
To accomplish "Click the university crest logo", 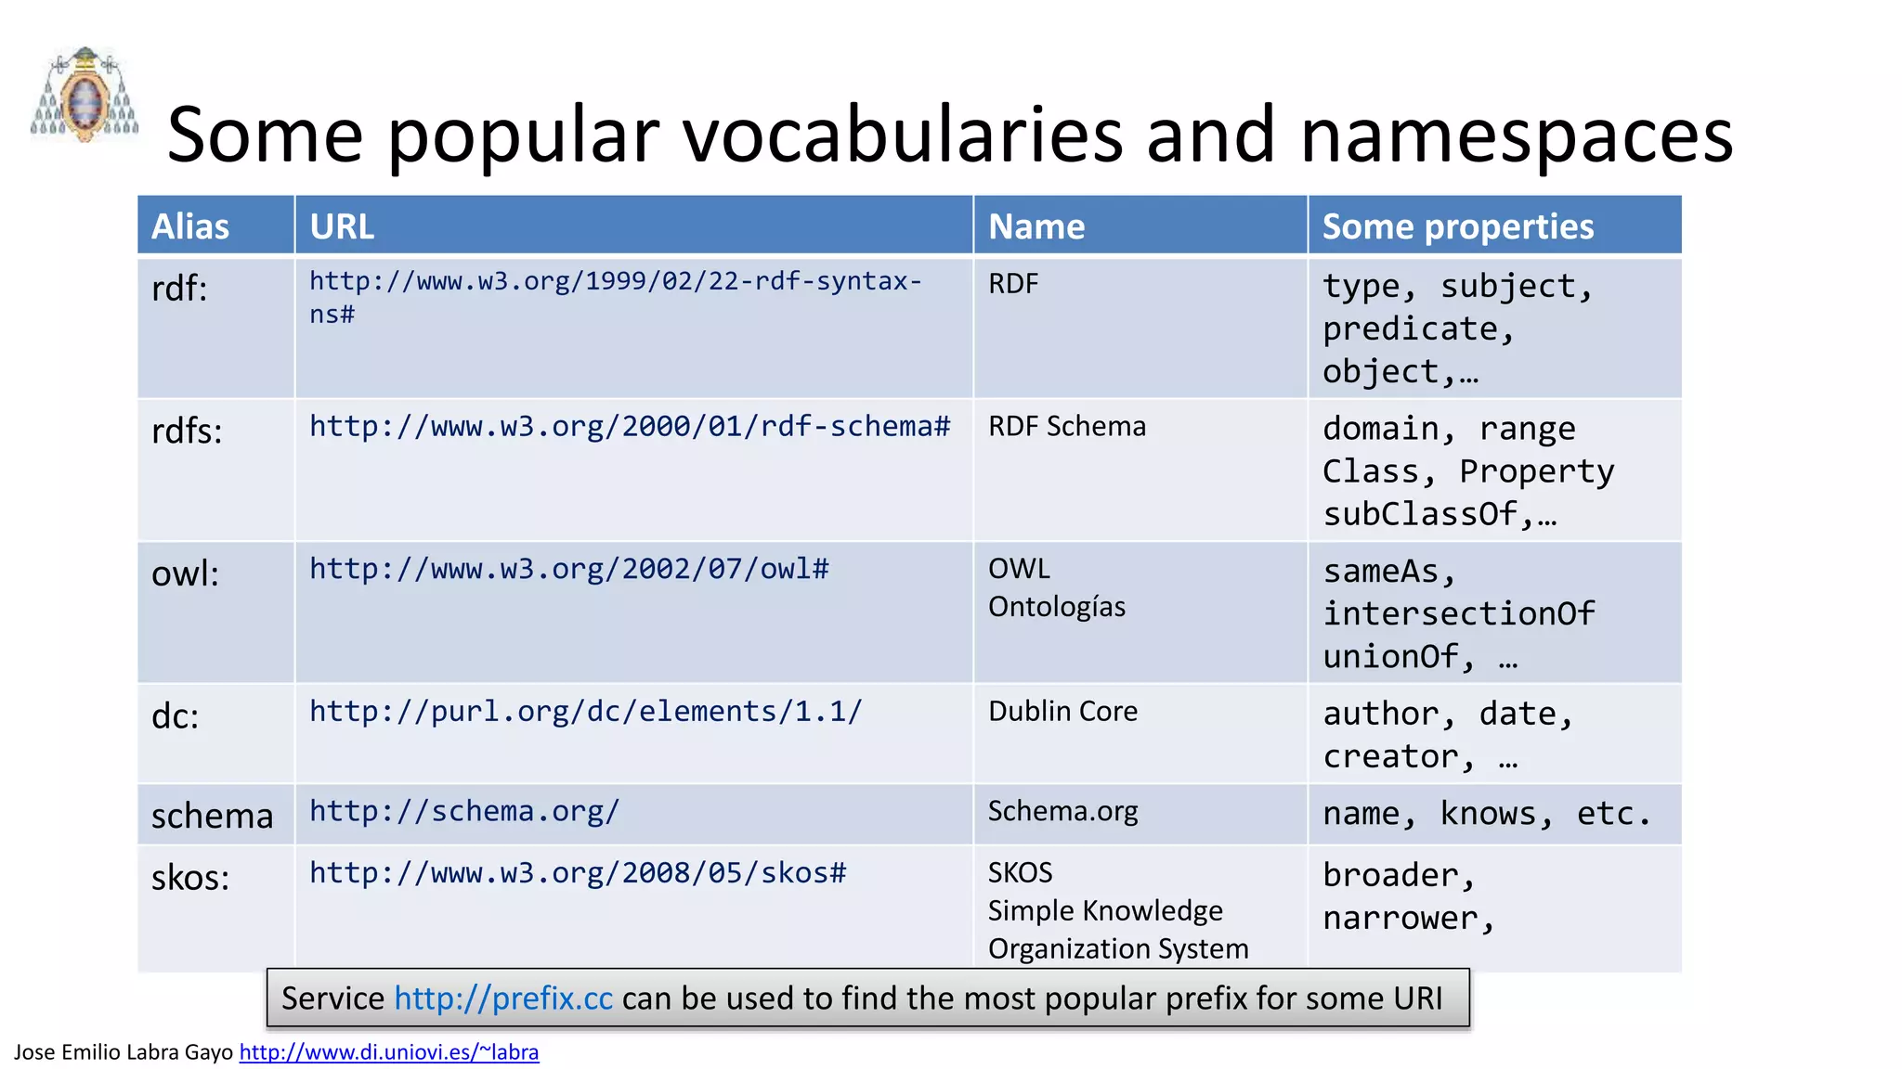I will [x=85, y=96].
